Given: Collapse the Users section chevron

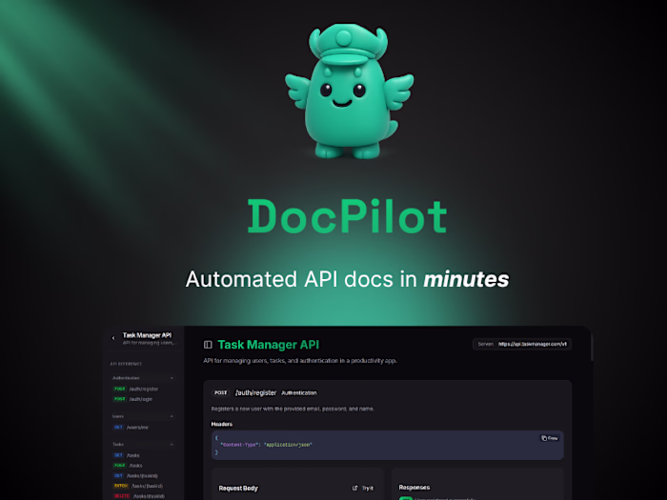Looking at the screenshot, I should (x=172, y=416).
